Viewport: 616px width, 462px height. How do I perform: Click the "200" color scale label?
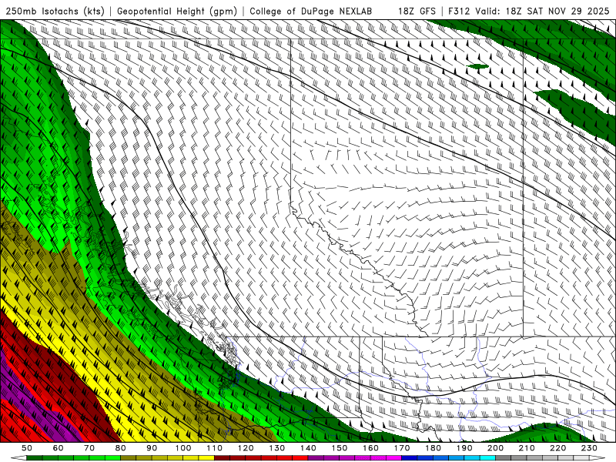pyautogui.click(x=495, y=448)
